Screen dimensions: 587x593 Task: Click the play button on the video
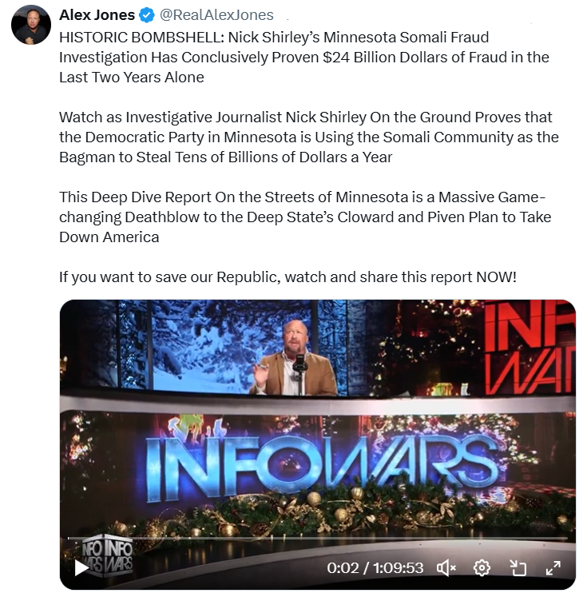pyautogui.click(x=81, y=567)
